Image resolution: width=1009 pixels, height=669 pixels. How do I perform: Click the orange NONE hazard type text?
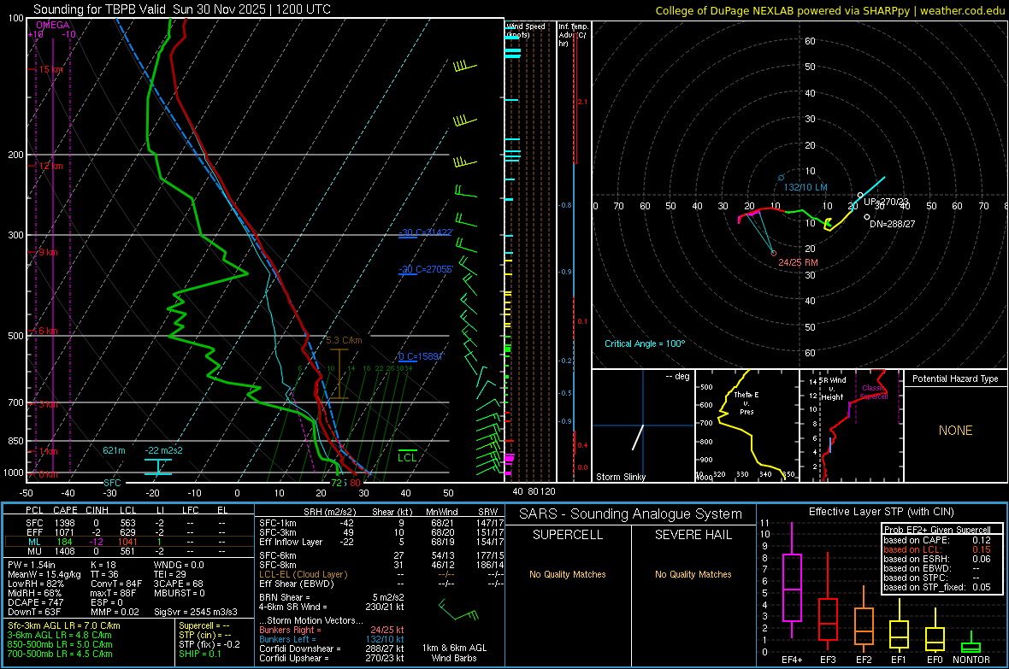955,431
